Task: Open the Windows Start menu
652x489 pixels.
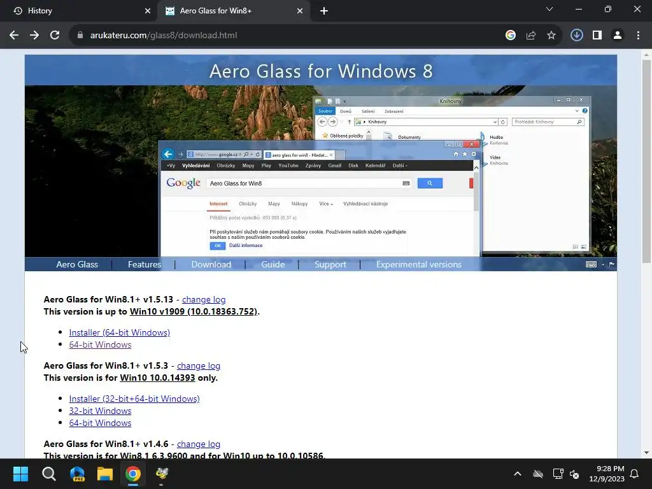Action: [20, 474]
